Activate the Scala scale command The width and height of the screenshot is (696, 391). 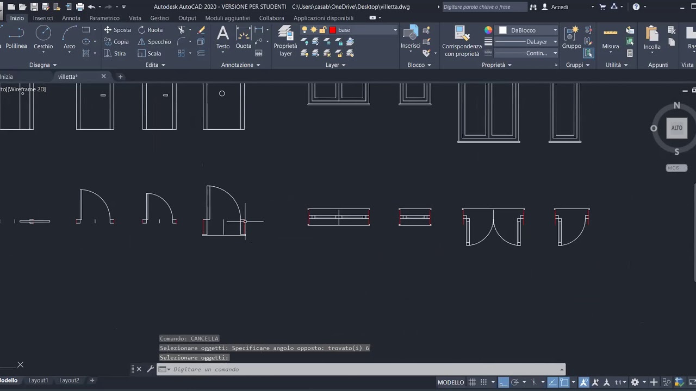point(150,53)
